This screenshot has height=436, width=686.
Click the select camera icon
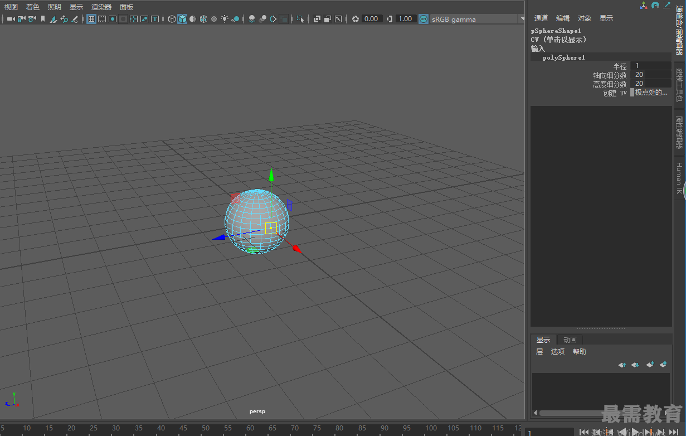pos(11,19)
